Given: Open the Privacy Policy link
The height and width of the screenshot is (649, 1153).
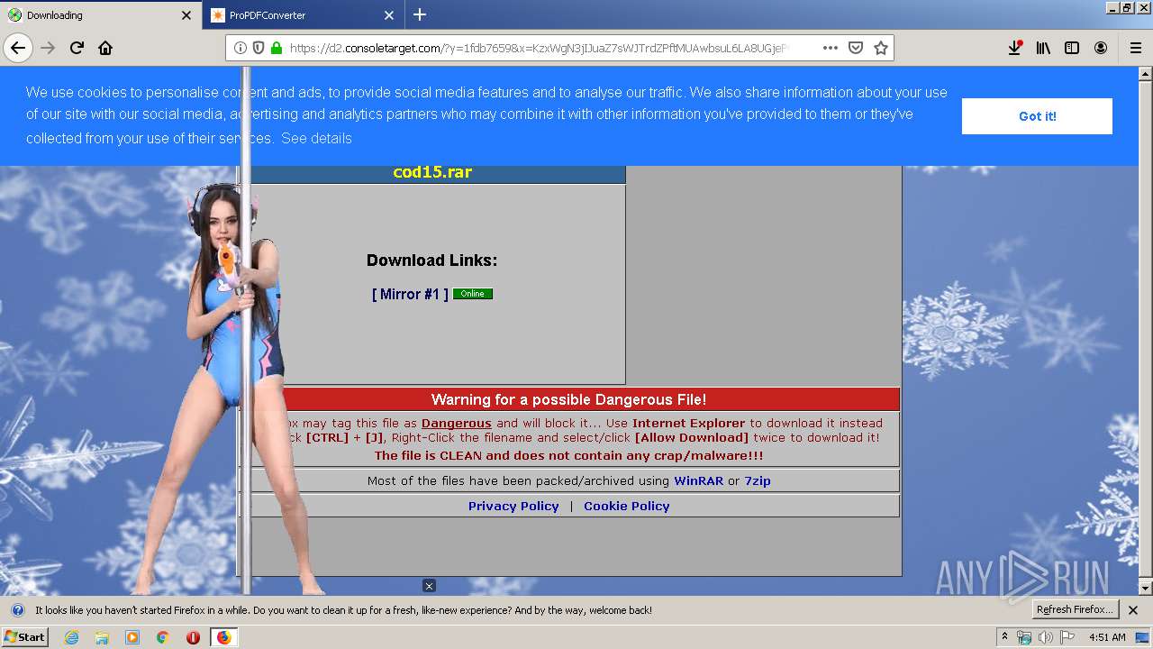Looking at the screenshot, I should pyautogui.click(x=513, y=506).
